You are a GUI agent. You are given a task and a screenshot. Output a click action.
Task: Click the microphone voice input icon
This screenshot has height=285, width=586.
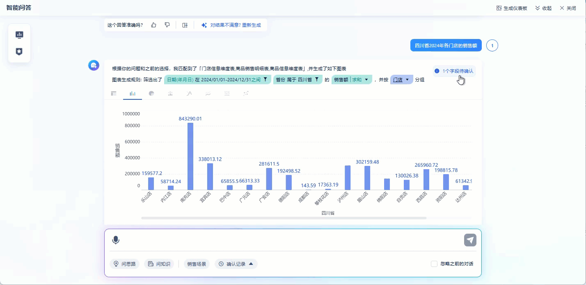pyautogui.click(x=116, y=240)
